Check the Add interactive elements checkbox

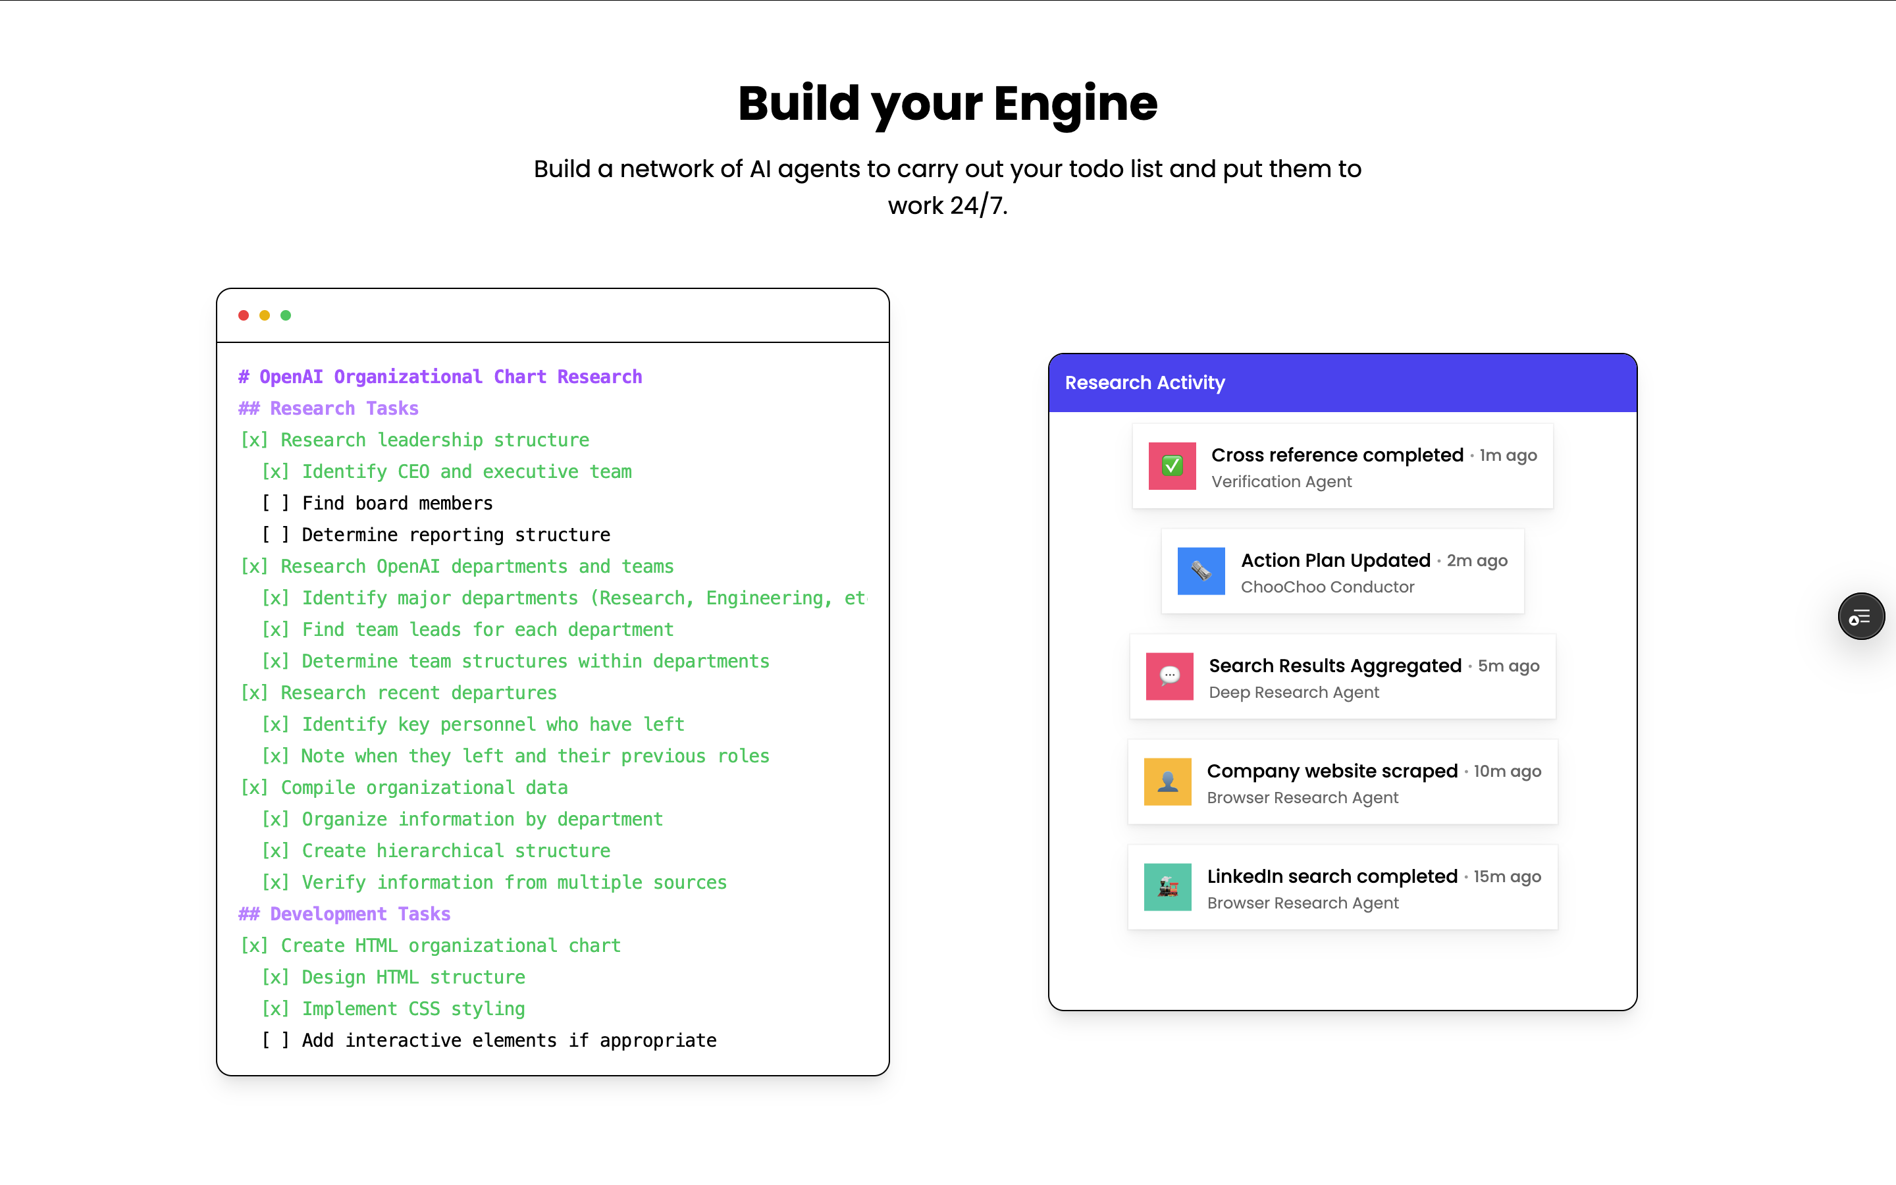coord(276,1041)
